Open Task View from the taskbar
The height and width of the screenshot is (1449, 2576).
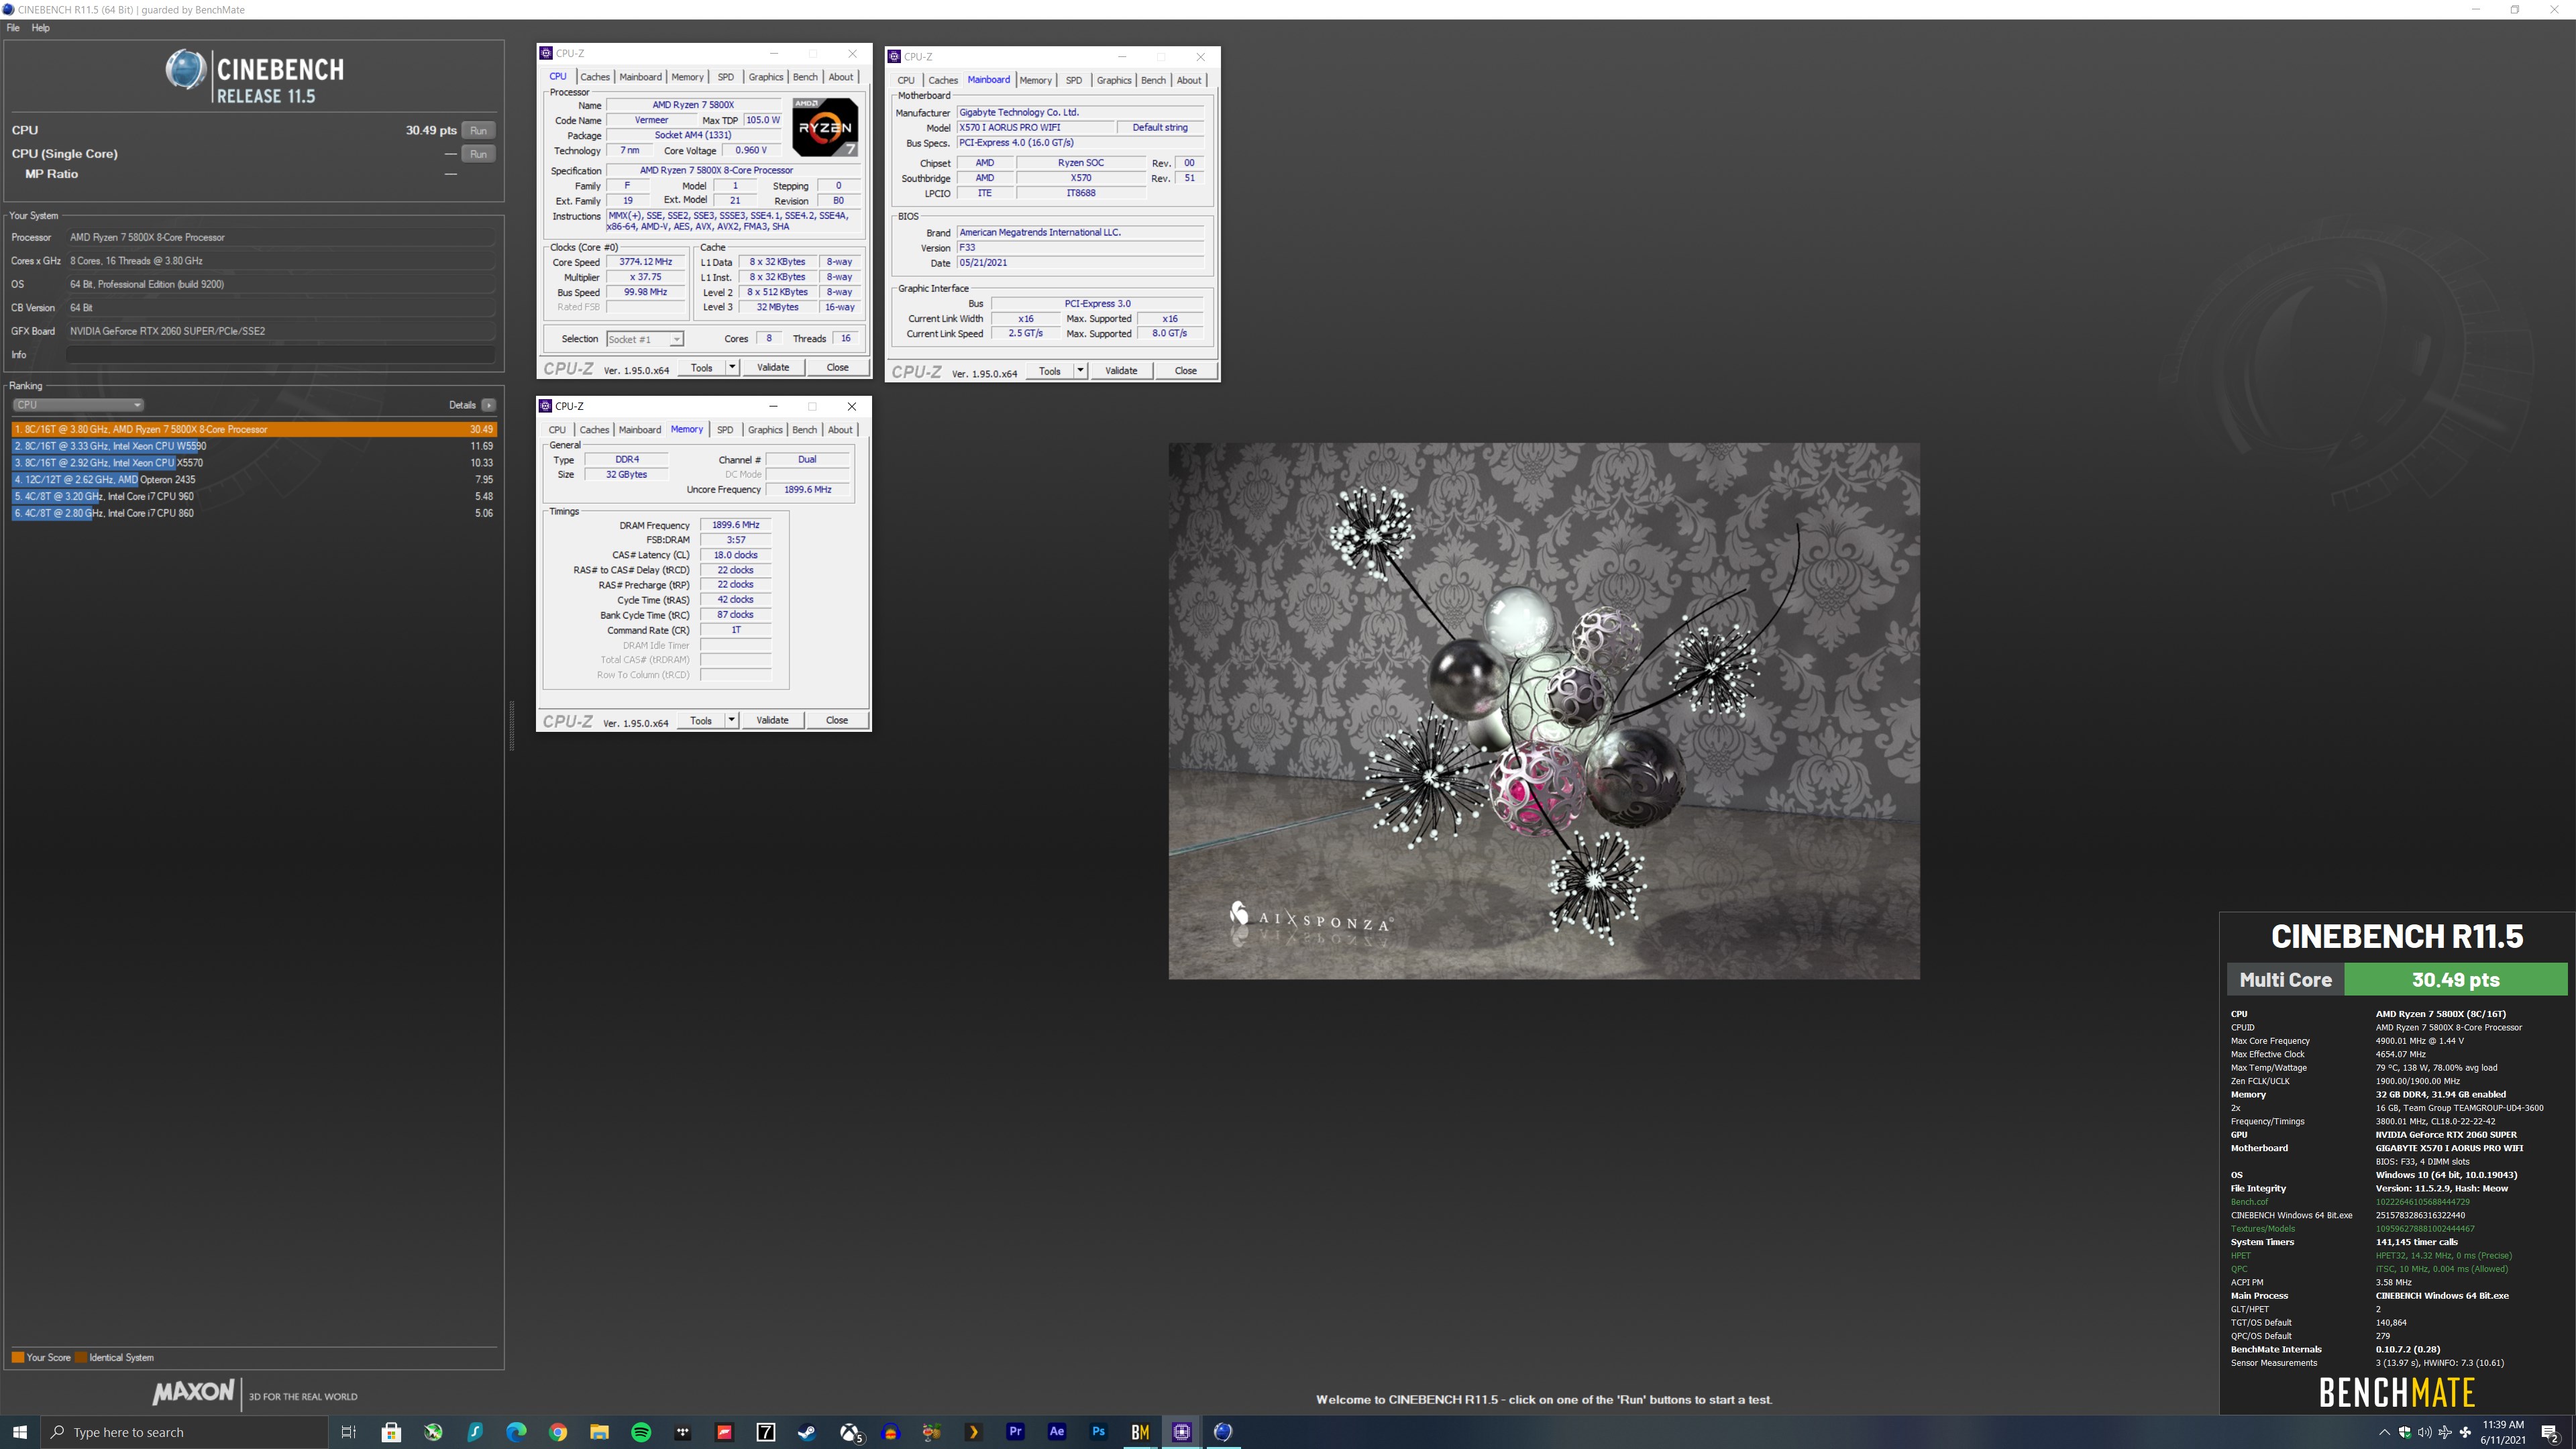(x=348, y=1432)
